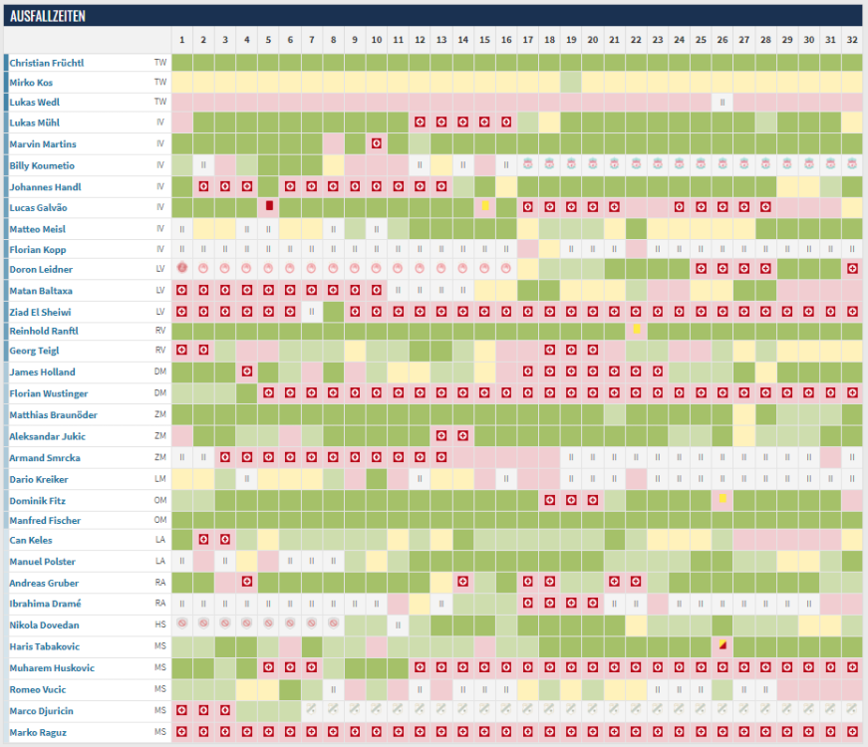Click James Holland's injury icon at matchday 4

(x=247, y=372)
